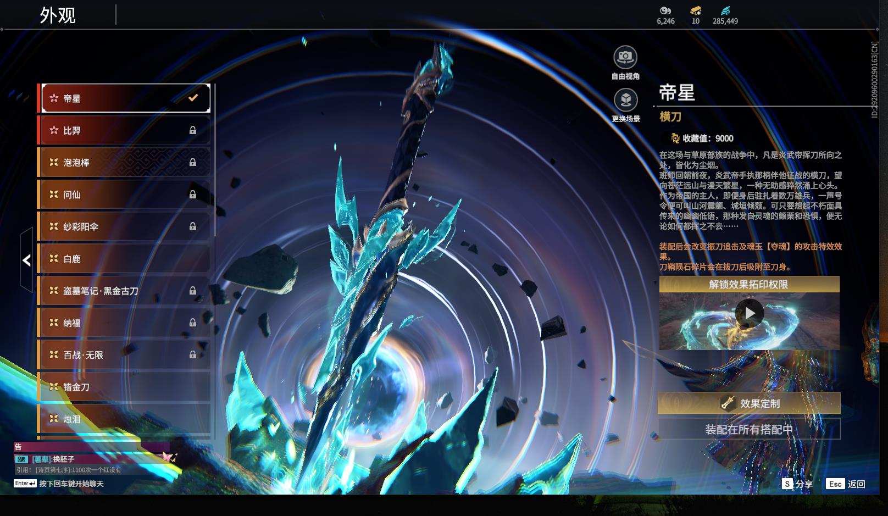Click the silver coin currency icon
This screenshot has width=888, height=516.
click(665, 10)
